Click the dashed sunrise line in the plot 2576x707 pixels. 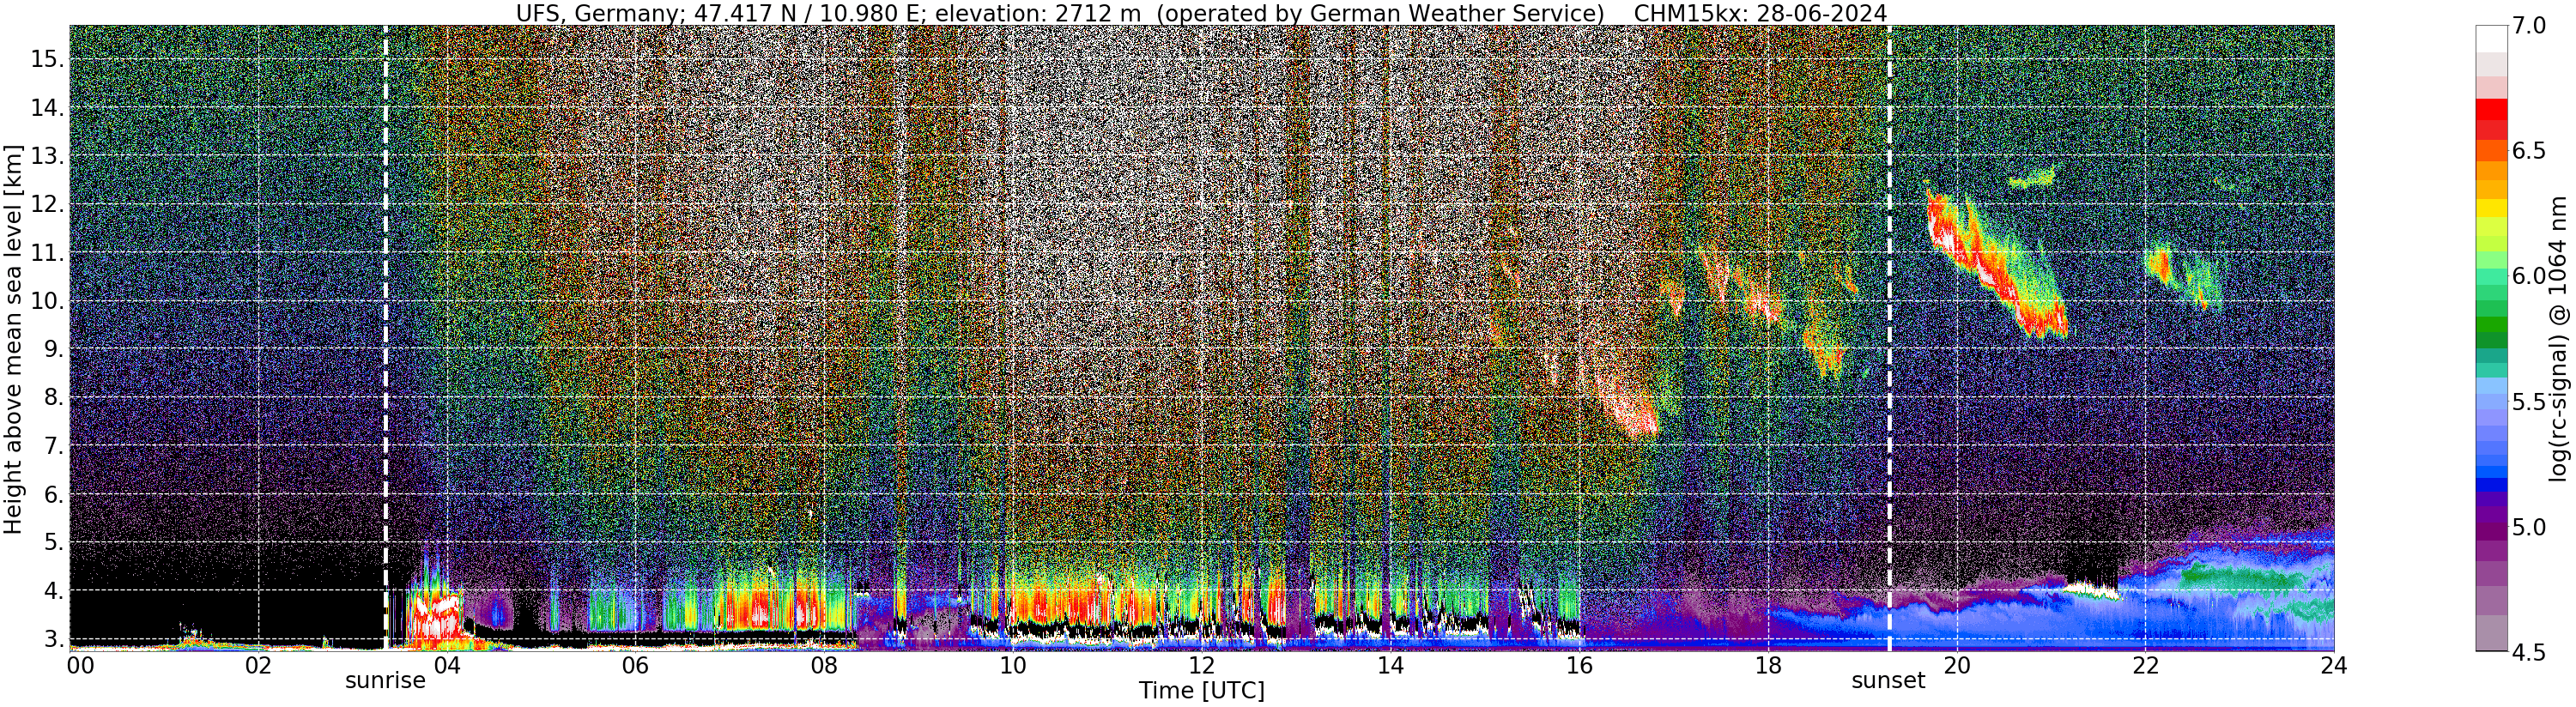[x=386, y=337]
